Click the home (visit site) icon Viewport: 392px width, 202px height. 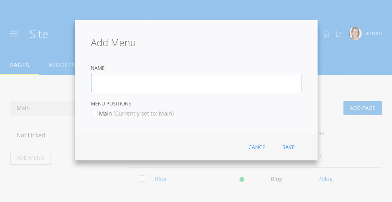click(x=326, y=34)
